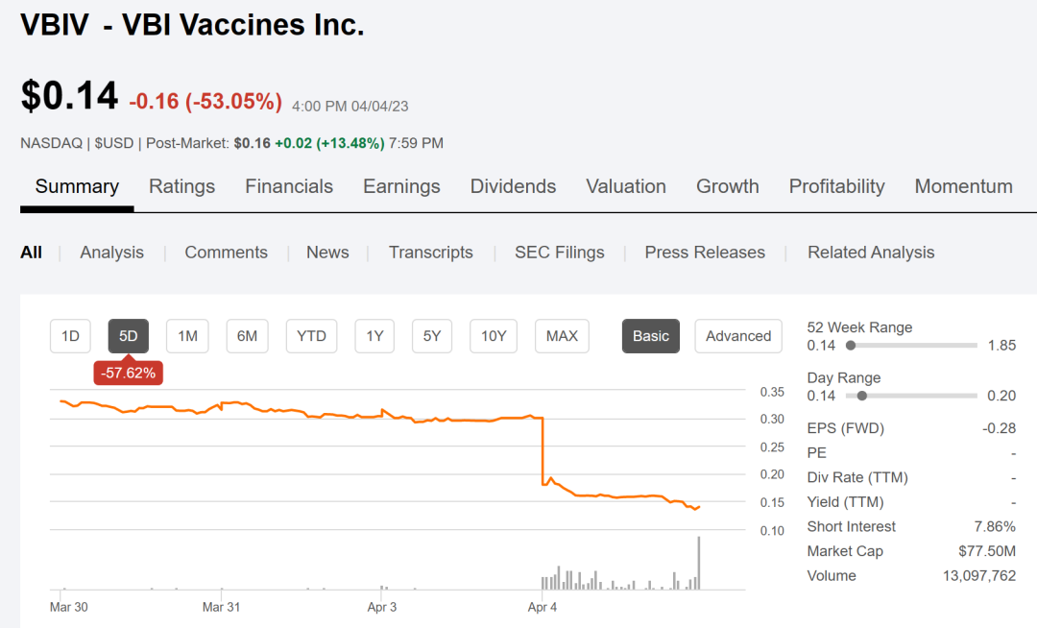
Task: Set chart range to 5Y
Action: pyautogui.click(x=432, y=336)
